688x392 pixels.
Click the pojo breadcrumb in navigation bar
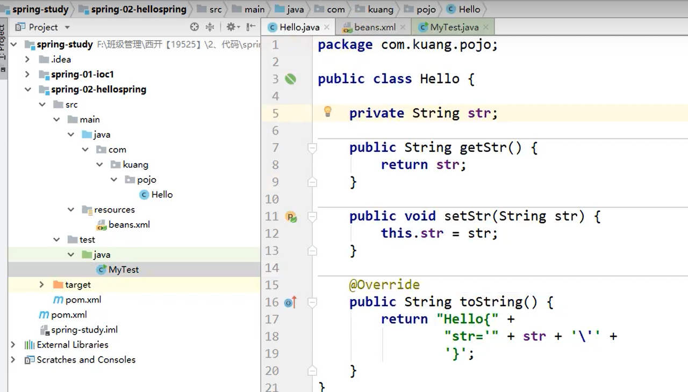[421, 9]
